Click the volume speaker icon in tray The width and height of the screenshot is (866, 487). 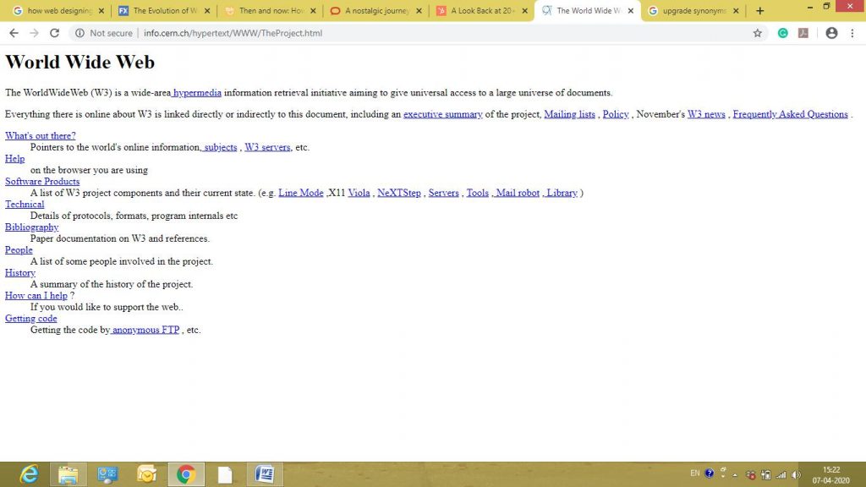click(796, 474)
